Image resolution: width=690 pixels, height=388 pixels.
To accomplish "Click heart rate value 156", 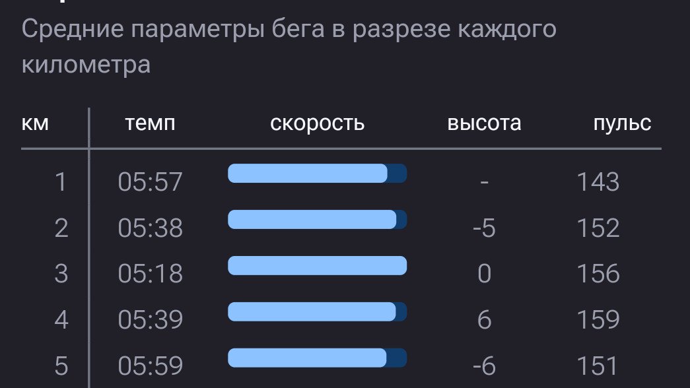I will [x=598, y=274].
